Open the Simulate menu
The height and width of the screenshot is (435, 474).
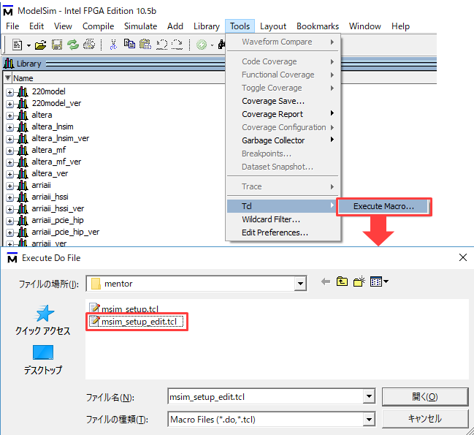(140, 26)
